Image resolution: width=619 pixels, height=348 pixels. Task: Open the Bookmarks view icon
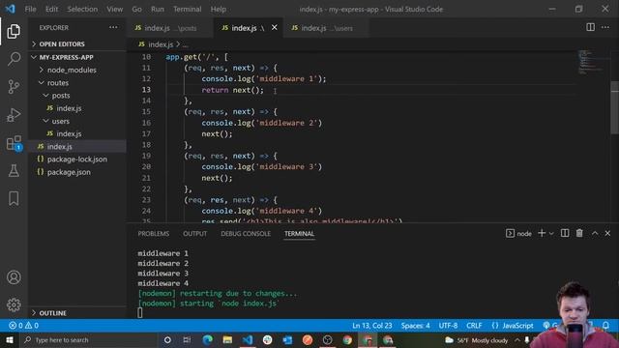(x=14, y=198)
